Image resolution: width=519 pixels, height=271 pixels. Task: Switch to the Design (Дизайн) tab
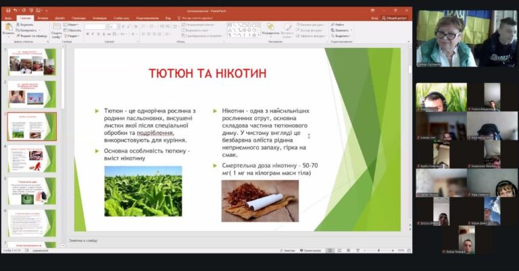60,18
